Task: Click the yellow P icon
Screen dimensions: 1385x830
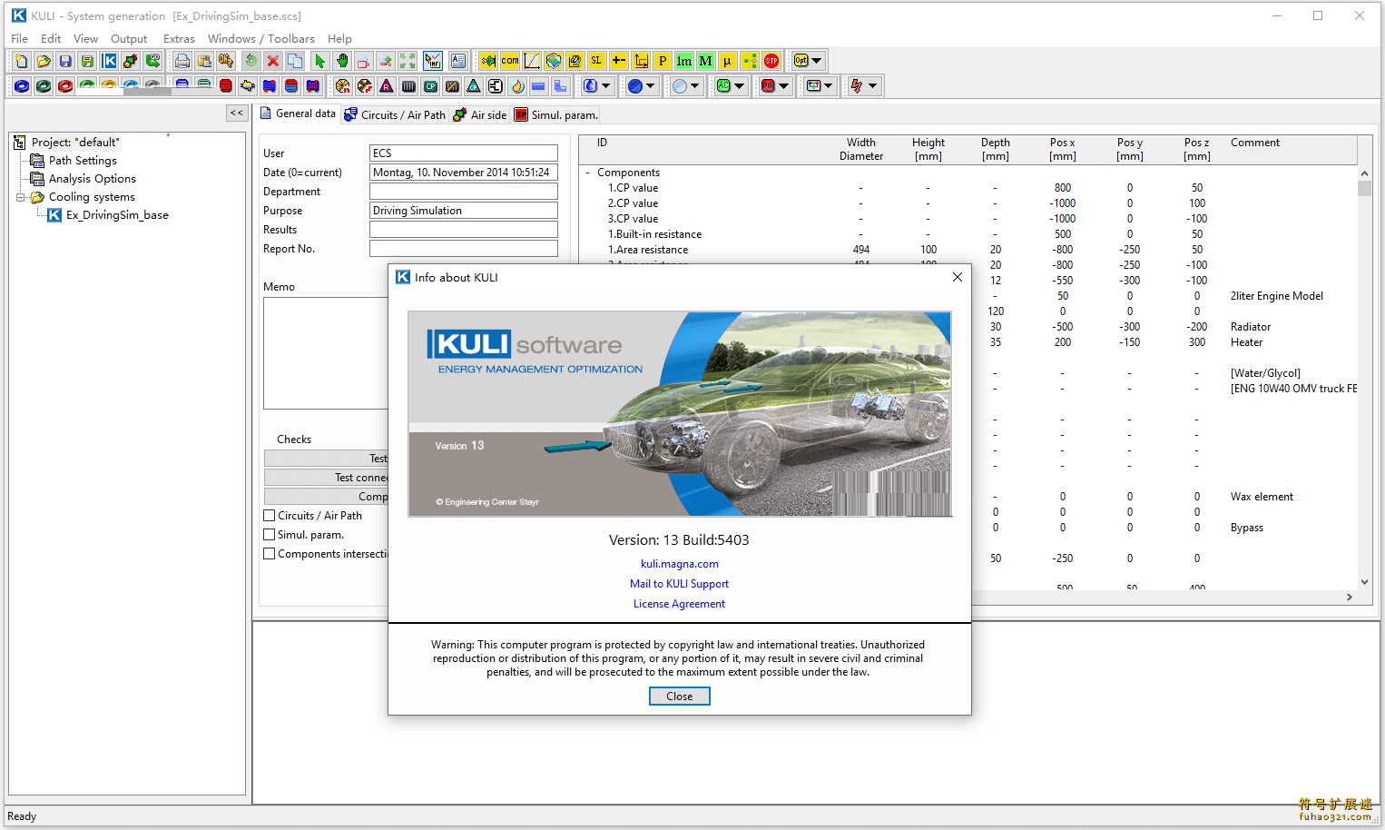Action: (x=663, y=61)
